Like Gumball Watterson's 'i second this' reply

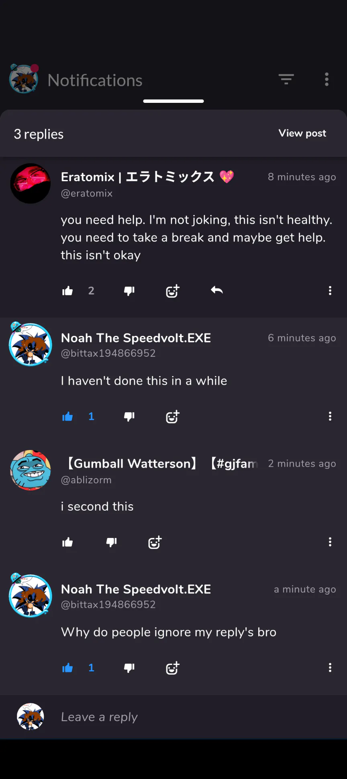point(67,542)
